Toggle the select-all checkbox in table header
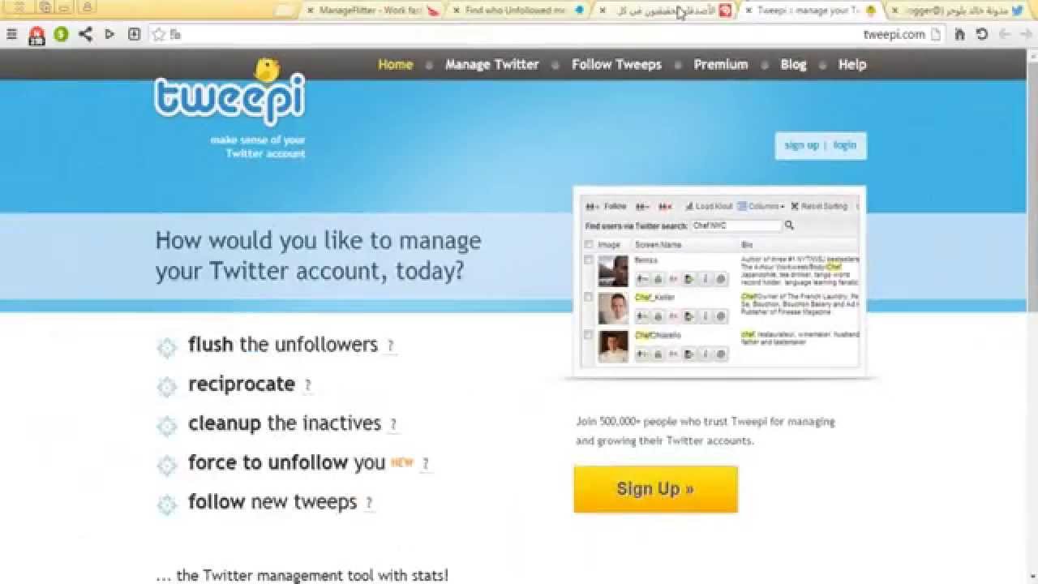This screenshot has width=1038, height=584. tap(589, 244)
